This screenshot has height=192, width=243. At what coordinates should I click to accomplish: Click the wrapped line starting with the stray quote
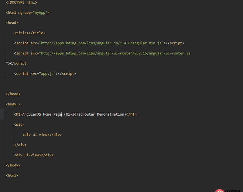click(x=17, y=63)
